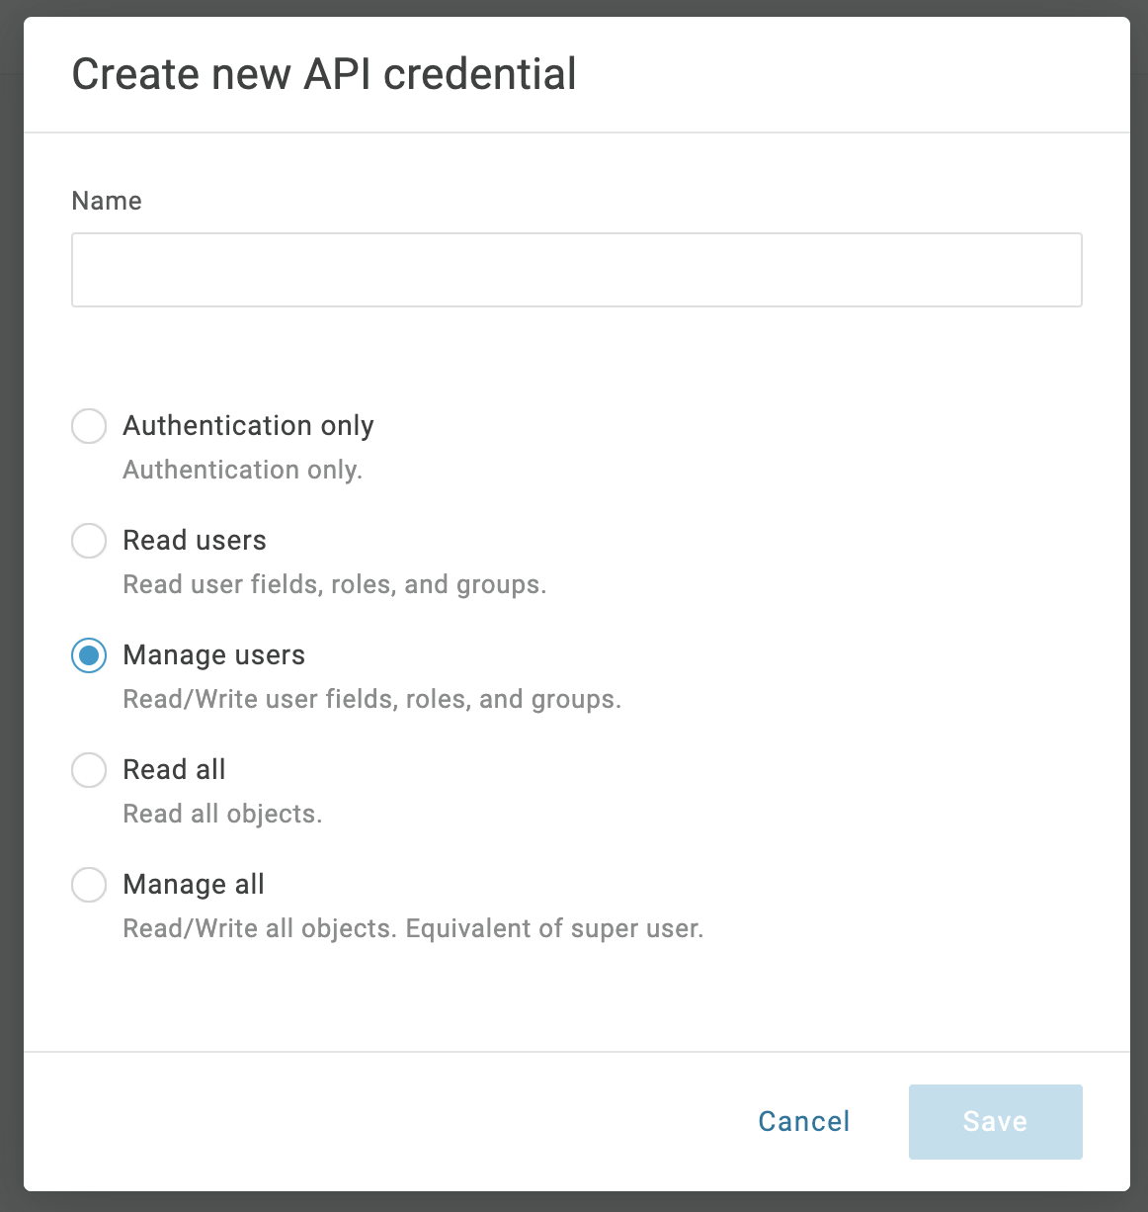This screenshot has height=1212, width=1148.
Task: Cancel the new API credential dialog
Action: (x=803, y=1121)
